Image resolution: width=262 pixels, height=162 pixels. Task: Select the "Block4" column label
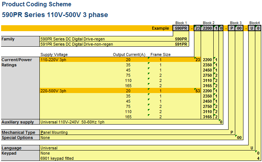[255, 23]
